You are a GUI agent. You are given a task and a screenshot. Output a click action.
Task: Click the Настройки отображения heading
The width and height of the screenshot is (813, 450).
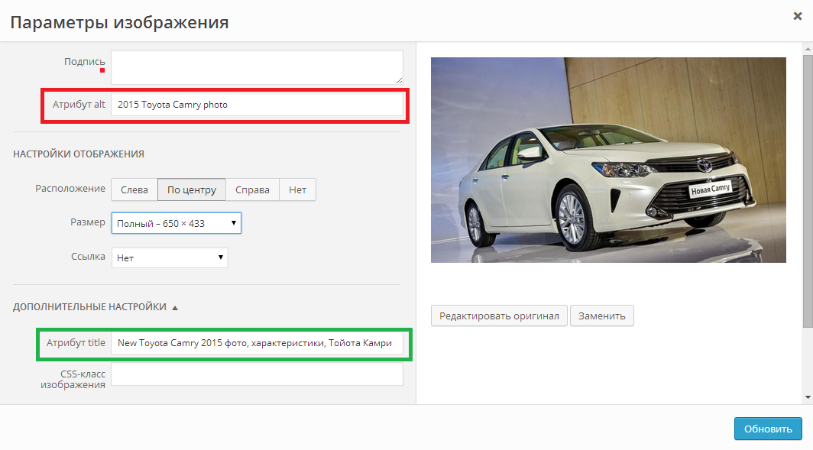pyautogui.click(x=78, y=154)
